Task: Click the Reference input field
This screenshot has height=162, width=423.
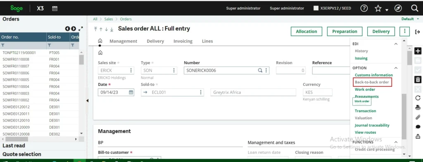Action: pyautogui.click(x=331, y=71)
